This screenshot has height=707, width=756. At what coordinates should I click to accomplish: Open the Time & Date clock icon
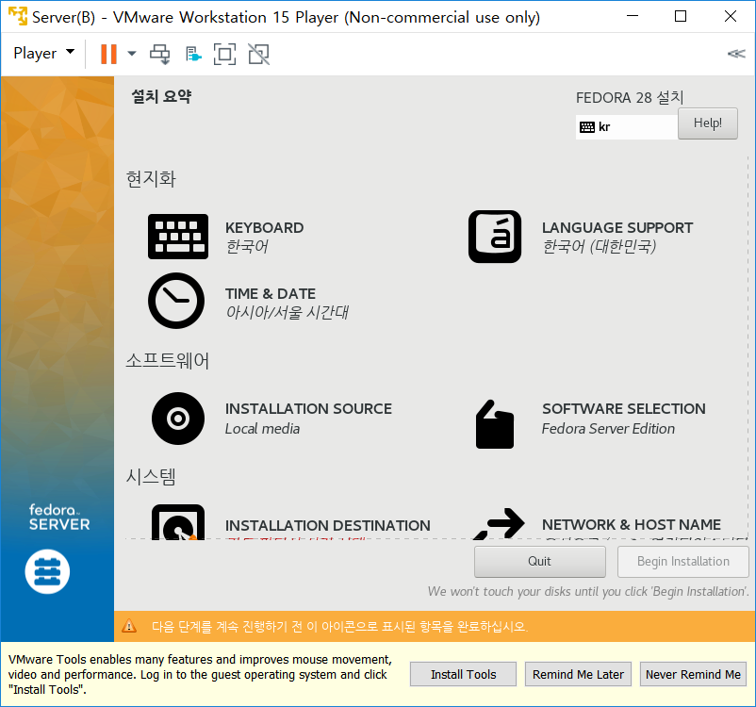[x=176, y=301]
